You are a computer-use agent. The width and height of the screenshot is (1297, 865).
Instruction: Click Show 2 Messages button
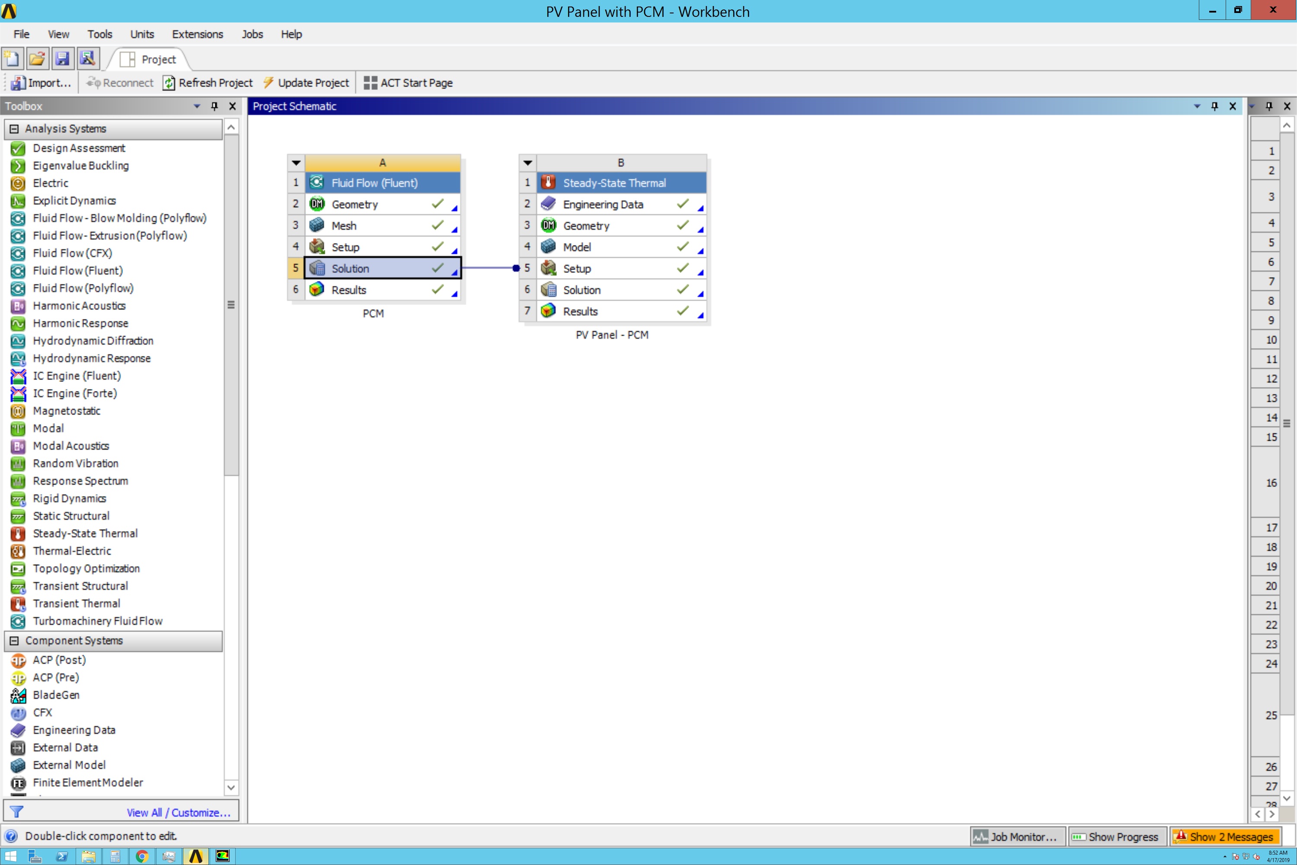point(1225,837)
